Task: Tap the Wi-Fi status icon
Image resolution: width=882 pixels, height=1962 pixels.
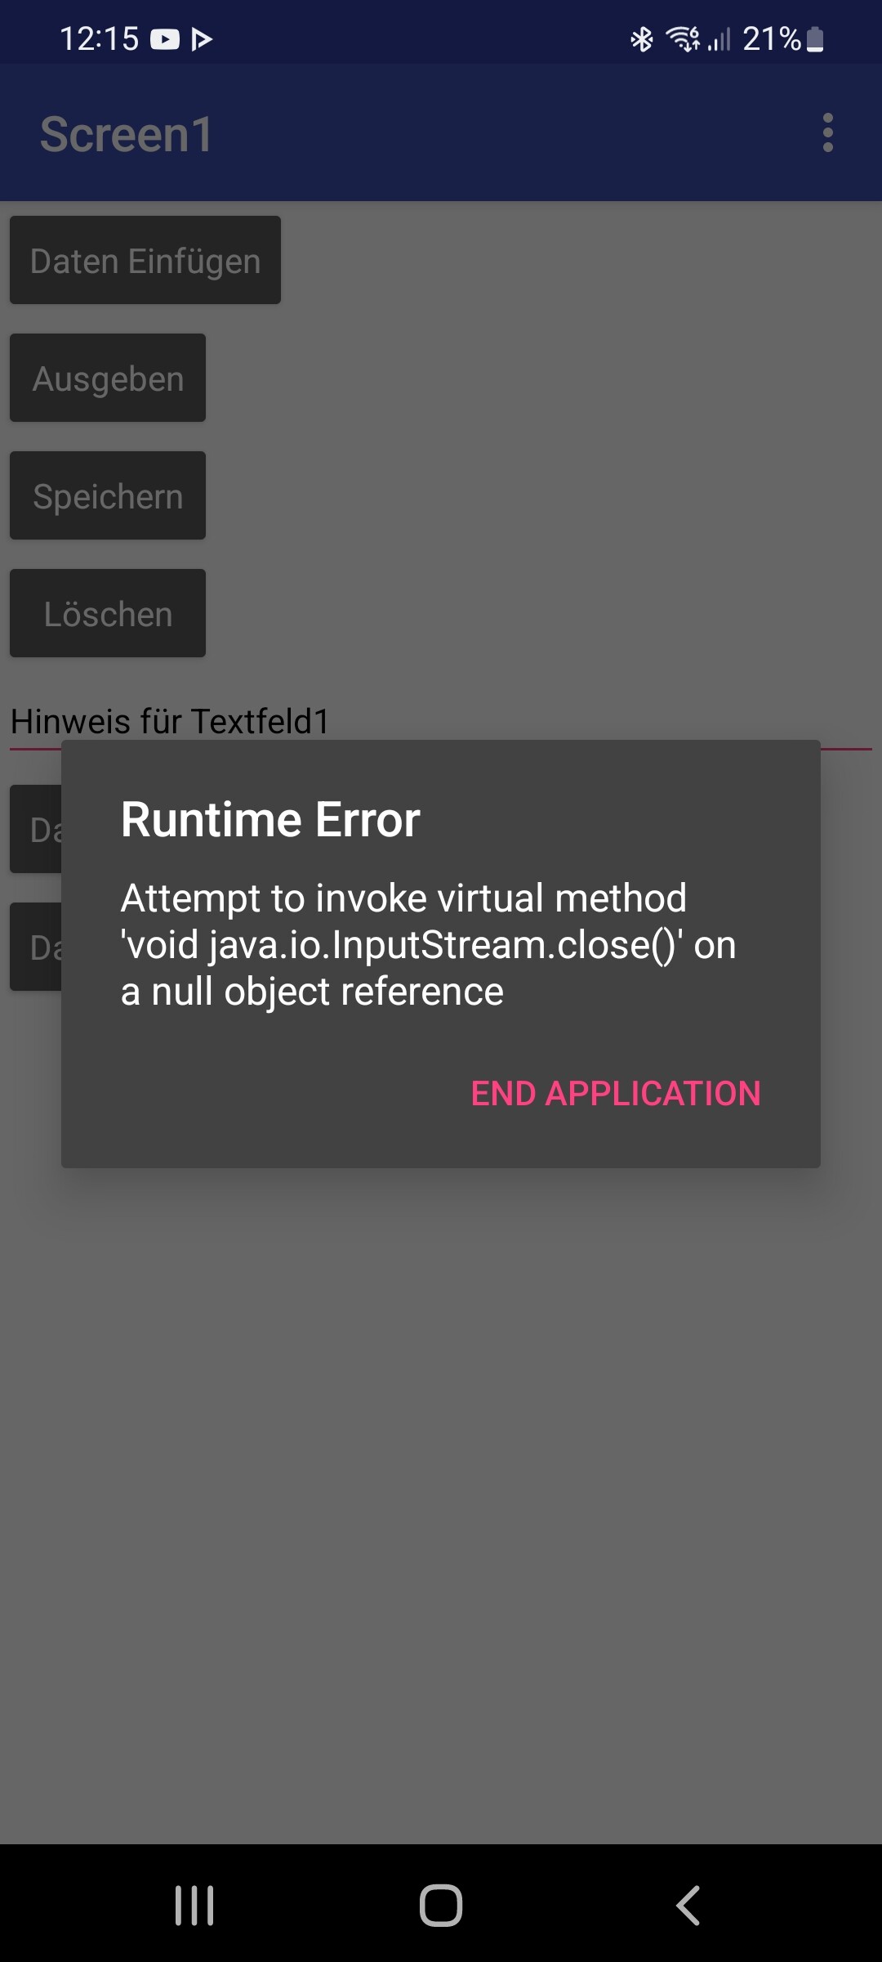Action: (x=683, y=39)
